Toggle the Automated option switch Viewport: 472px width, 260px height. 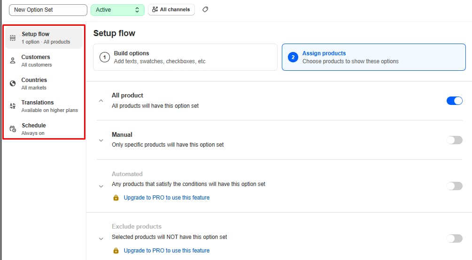455,186
